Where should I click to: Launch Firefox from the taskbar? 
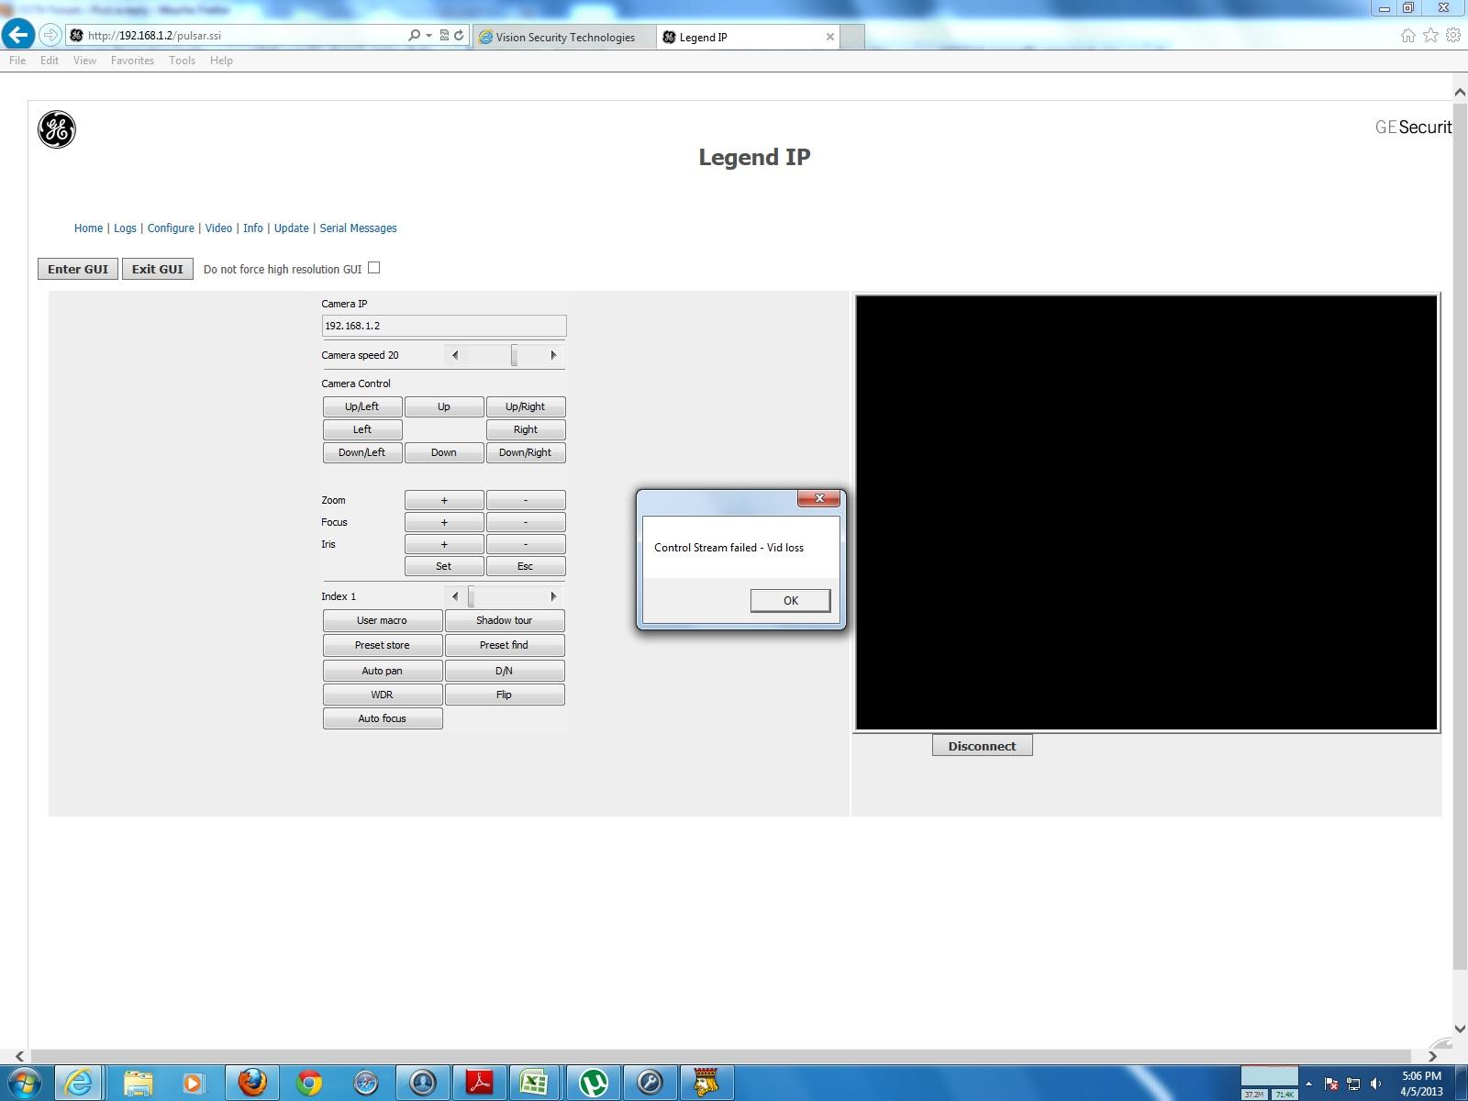click(252, 1083)
